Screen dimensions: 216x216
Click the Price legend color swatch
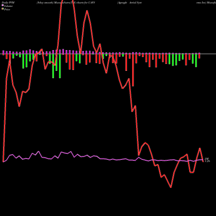(3, 9)
